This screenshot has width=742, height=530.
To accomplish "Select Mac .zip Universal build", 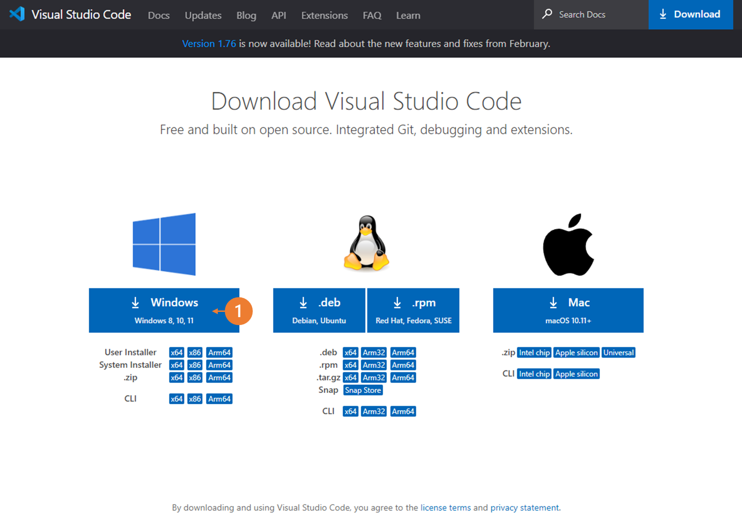I will click(x=618, y=352).
